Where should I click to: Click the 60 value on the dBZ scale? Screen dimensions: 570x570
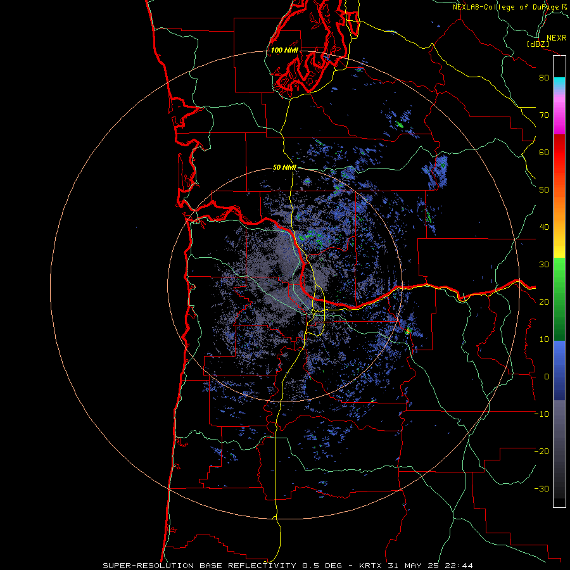click(x=544, y=152)
